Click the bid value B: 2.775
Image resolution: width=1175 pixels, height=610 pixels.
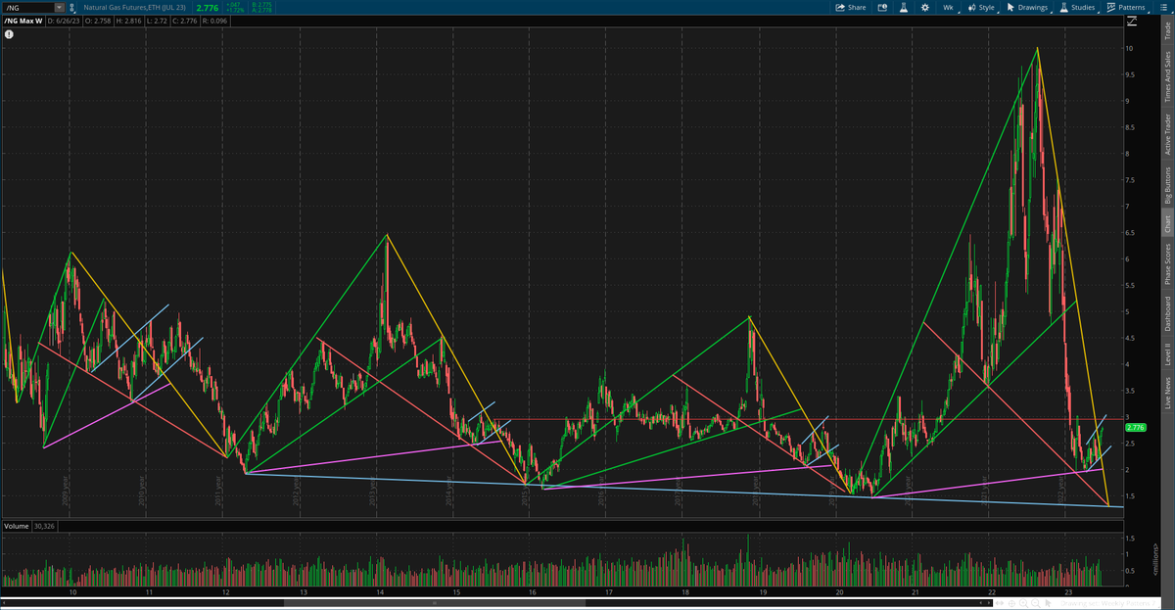click(x=261, y=4)
